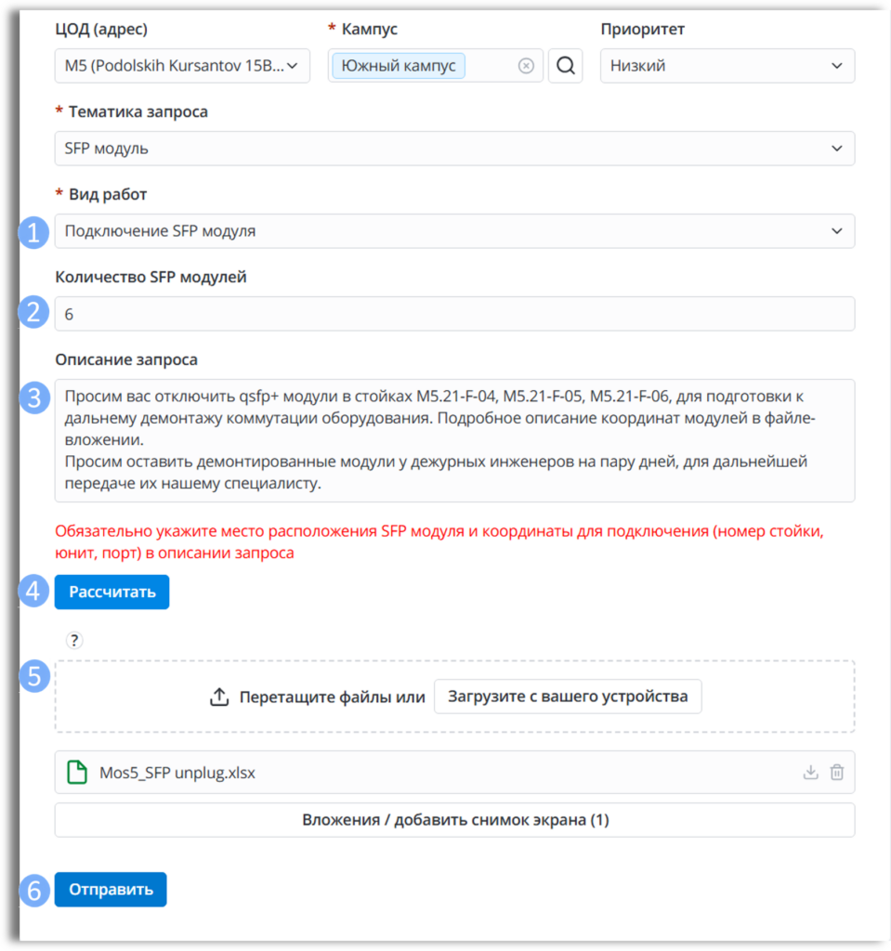Click the upload arrow icon in the drop zone
Image resolution: width=891 pixels, height=951 pixels.
click(x=219, y=697)
